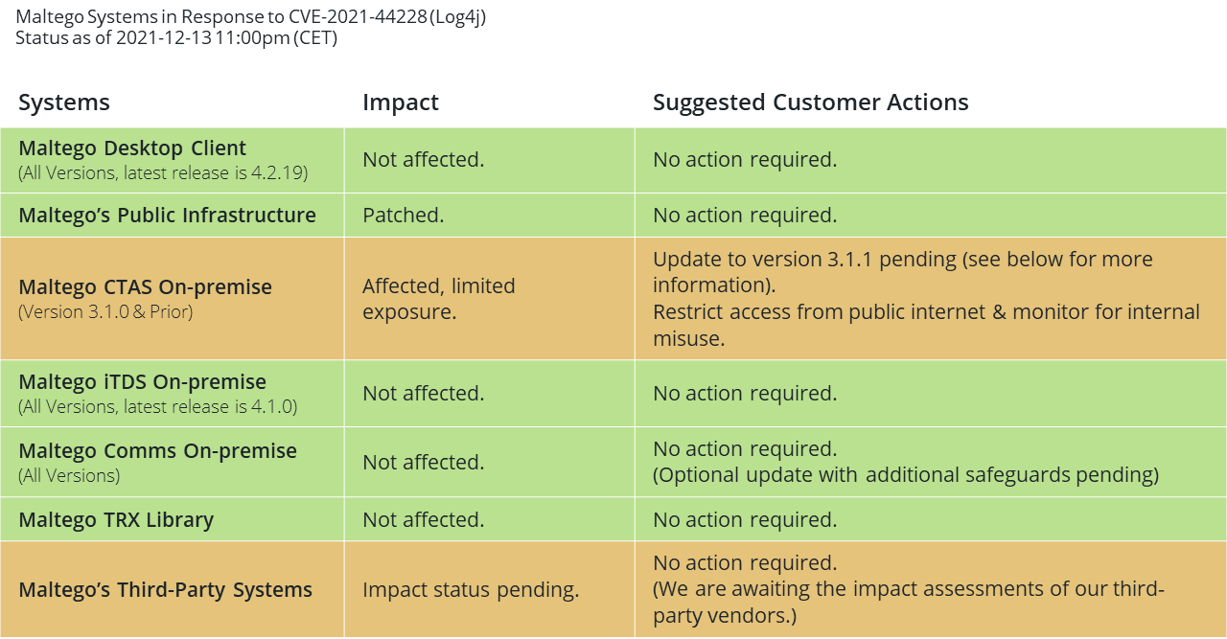Click the CVE-2021-44228 (Log4j) title line

click(251, 17)
